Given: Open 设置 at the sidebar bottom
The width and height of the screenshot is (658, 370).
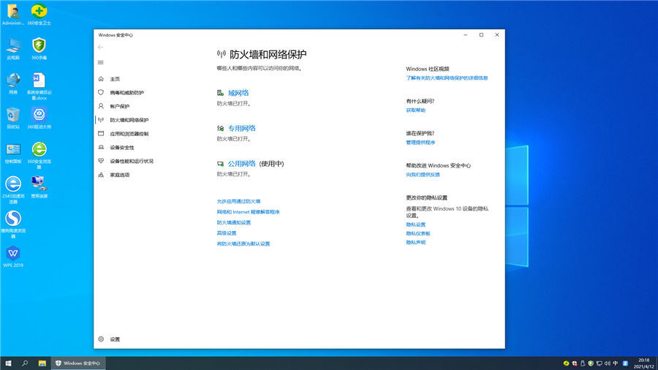Looking at the screenshot, I should (x=115, y=339).
